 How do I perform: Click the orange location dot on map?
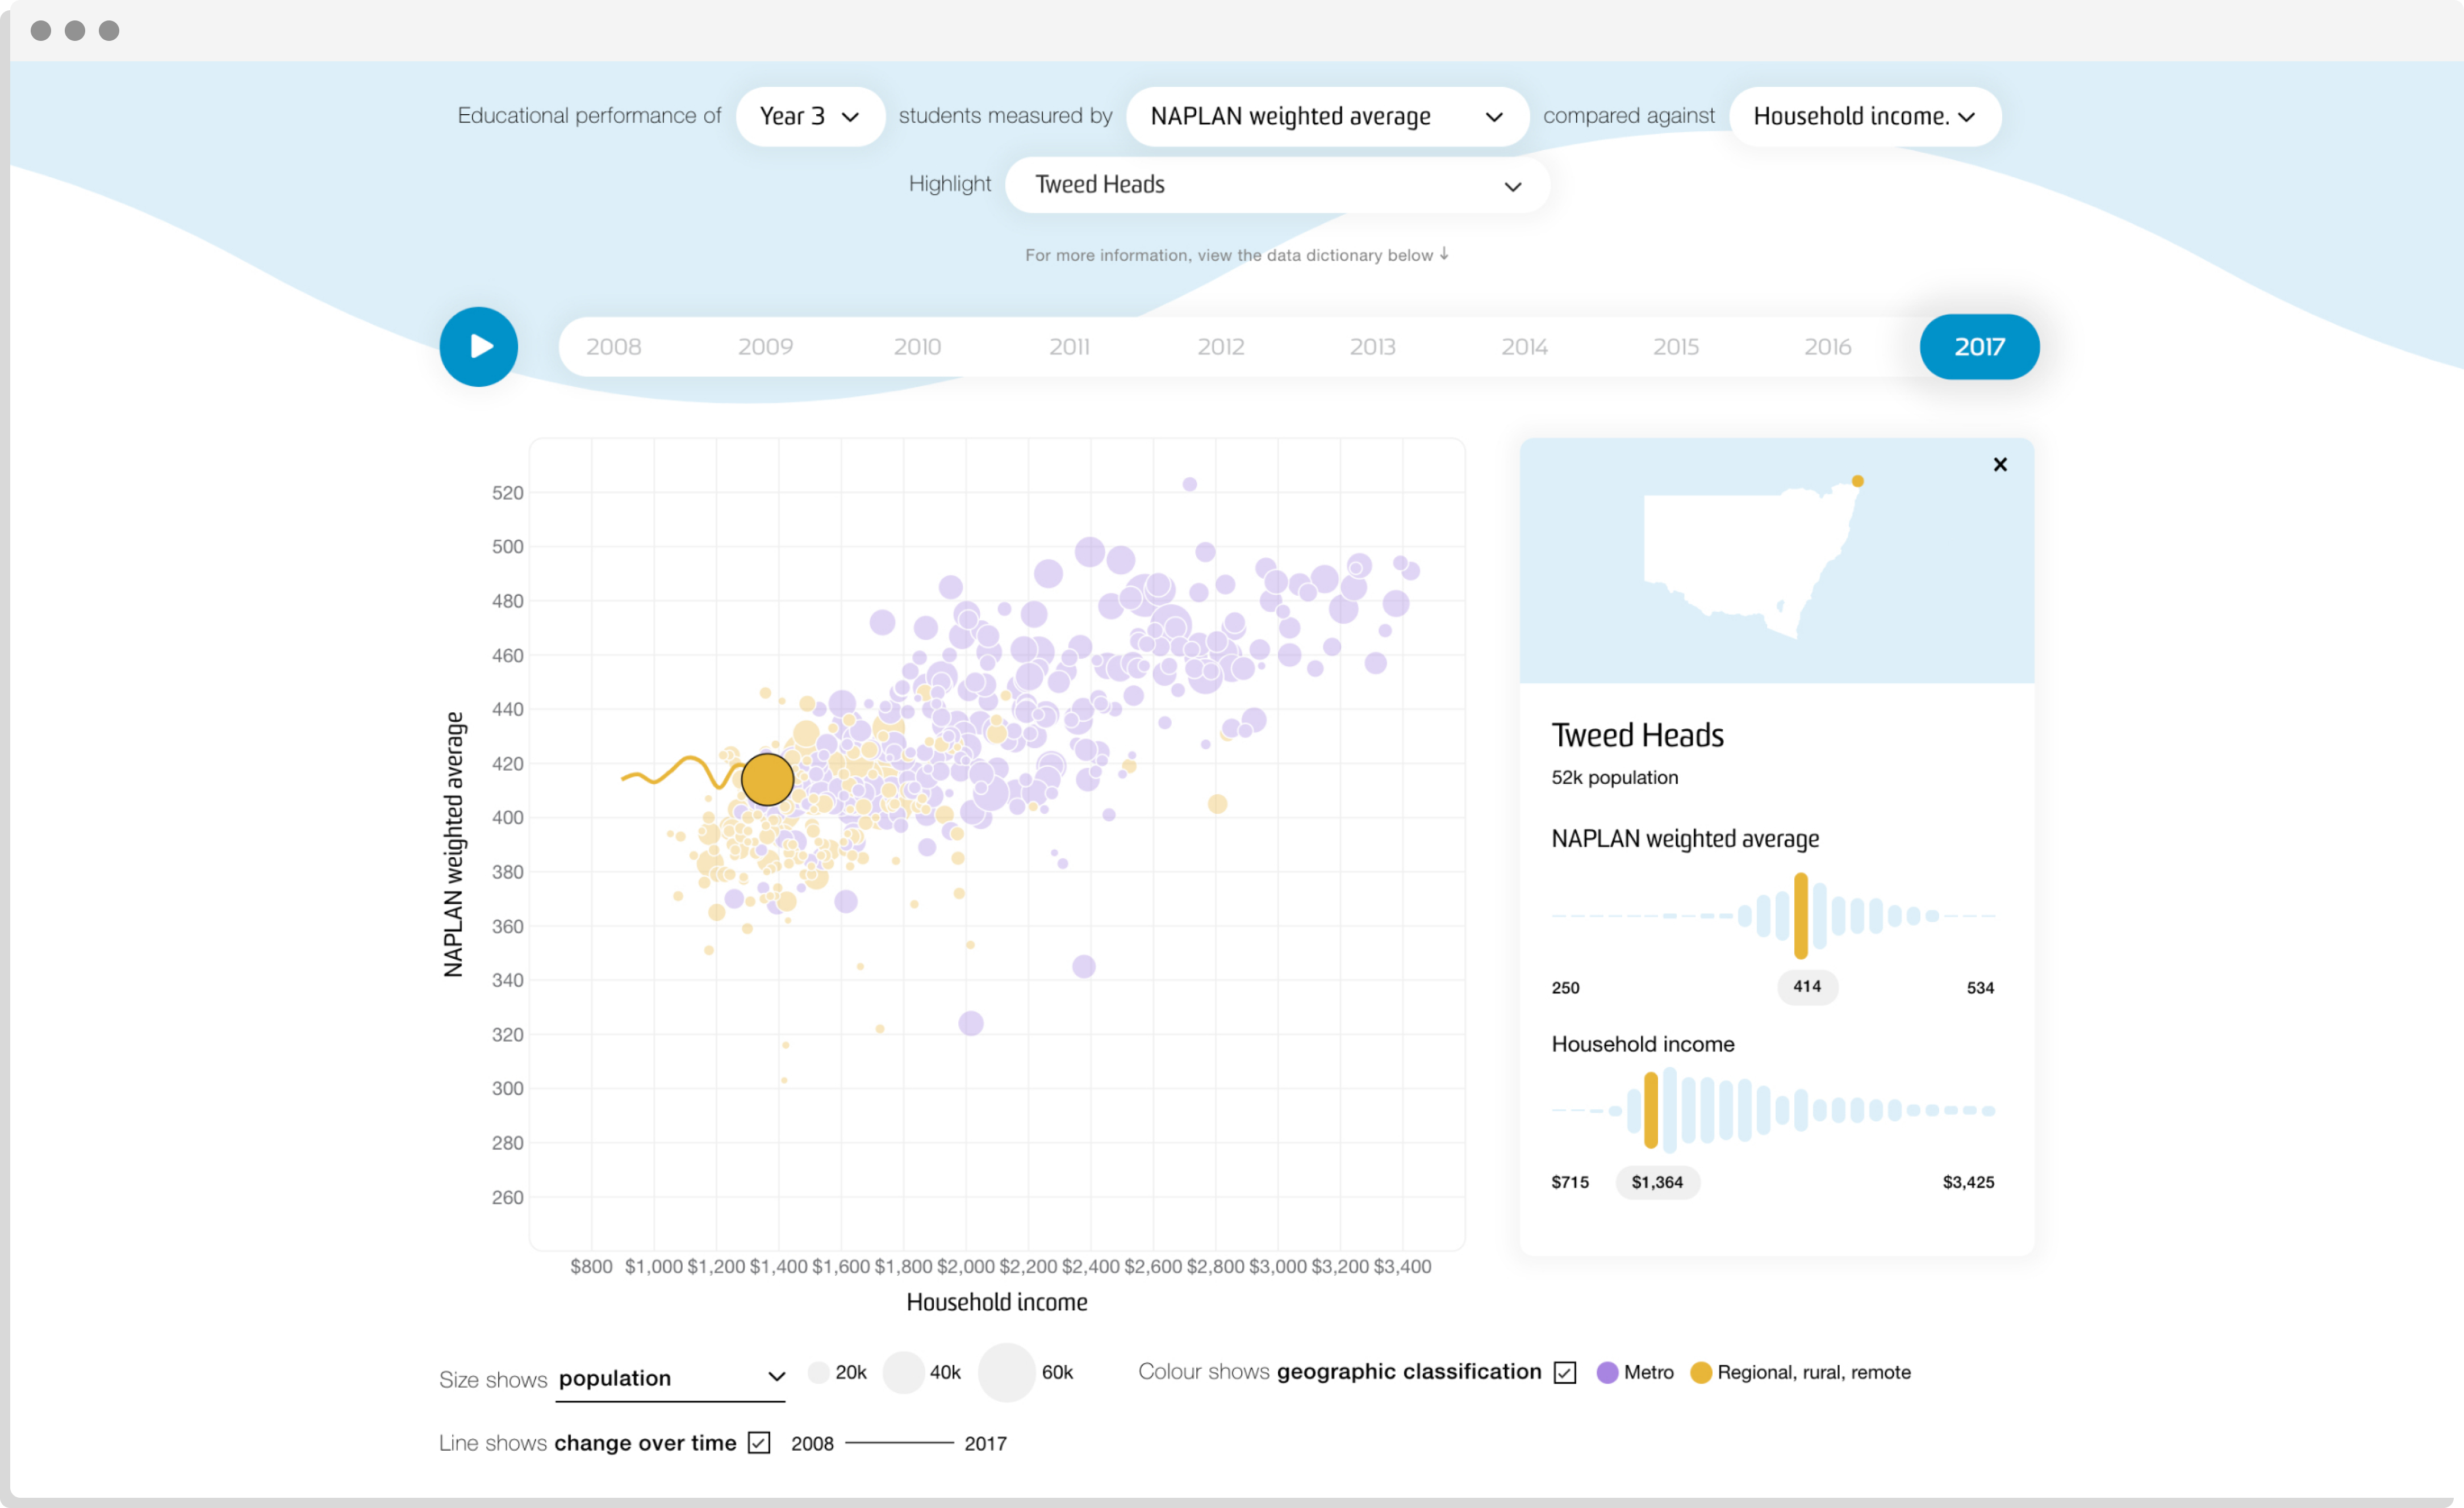click(1857, 481)
